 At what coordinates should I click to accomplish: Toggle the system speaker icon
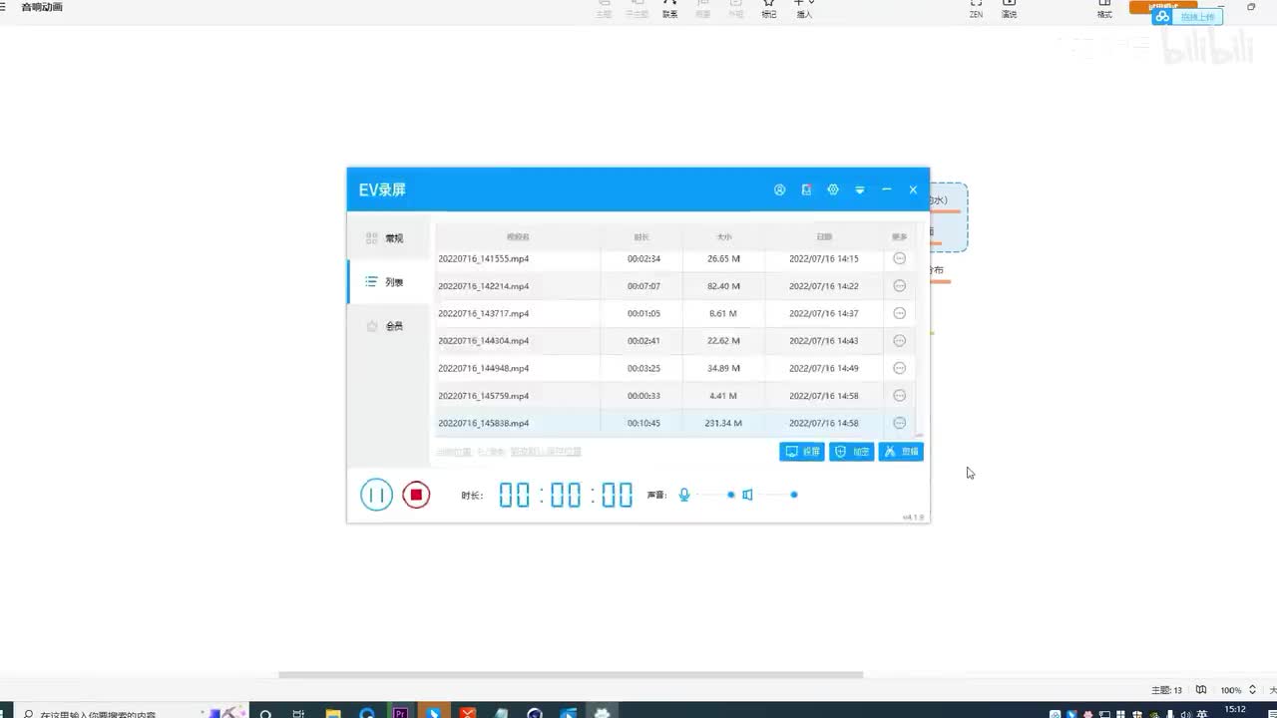[x=747, y=495]
